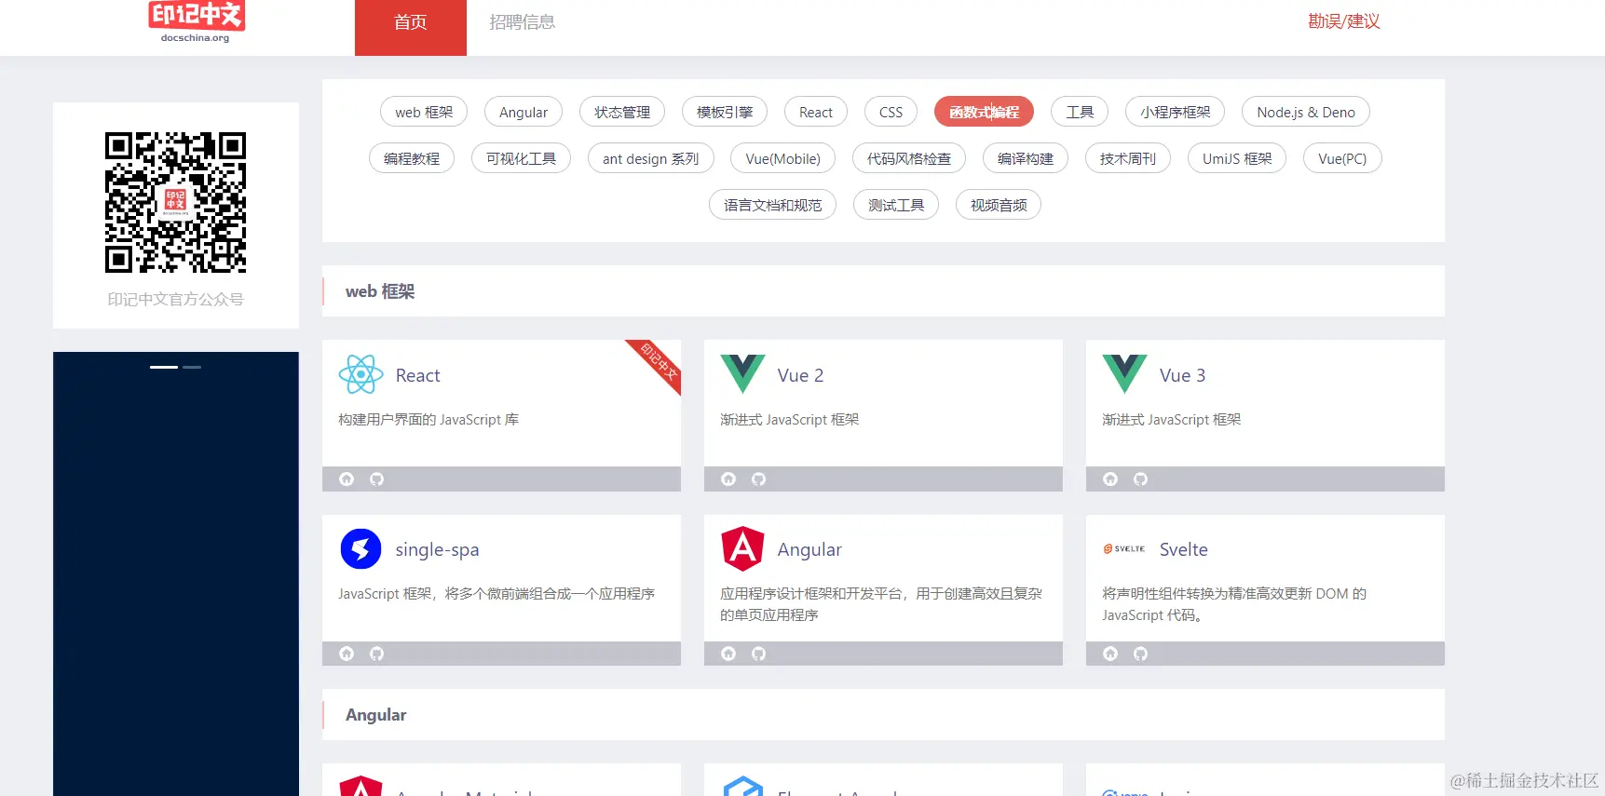This screenshot has height=796, width=1605.
Task: Select the 测试工具 category tag
Action: point(896,205)
